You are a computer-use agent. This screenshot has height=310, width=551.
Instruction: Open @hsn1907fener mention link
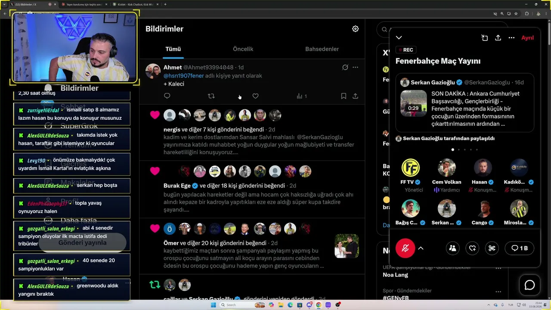[183, 76]
